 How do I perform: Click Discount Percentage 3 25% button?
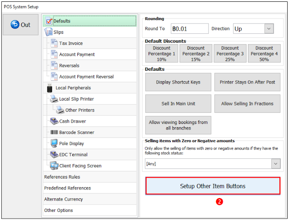(230, 54)
